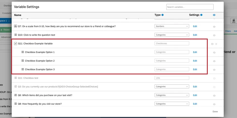Click the Type column info icon

[x=163, y=15]
